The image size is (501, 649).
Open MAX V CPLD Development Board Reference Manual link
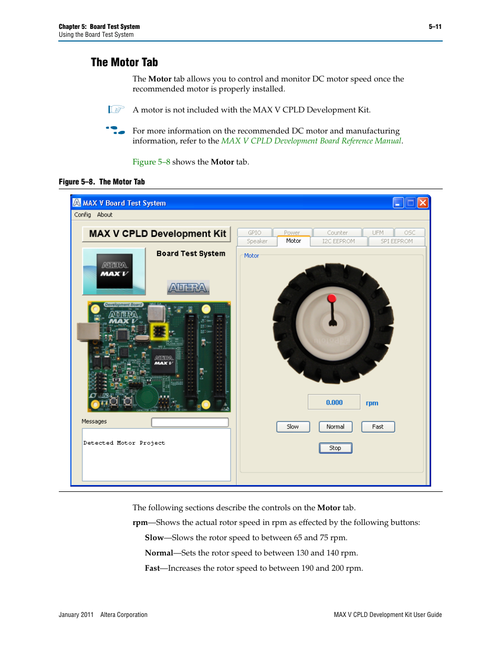pyautogui.click(x=311, y=141)
